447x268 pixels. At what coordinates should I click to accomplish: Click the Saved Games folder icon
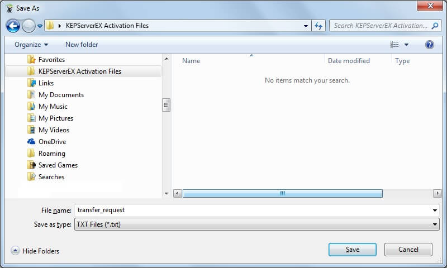pos(31,165)
